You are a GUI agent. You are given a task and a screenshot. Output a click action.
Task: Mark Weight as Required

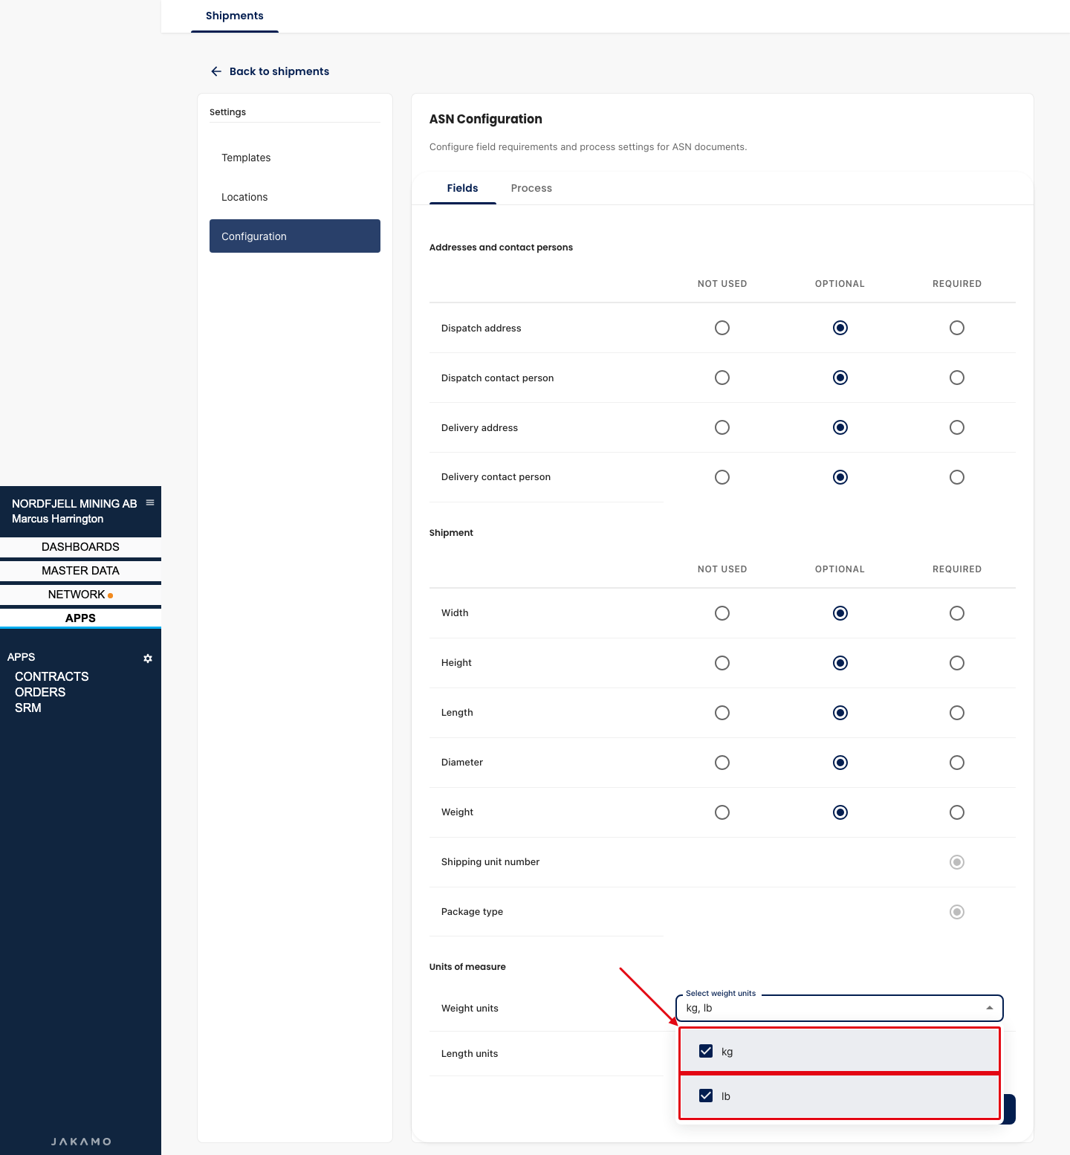point(957,812)
